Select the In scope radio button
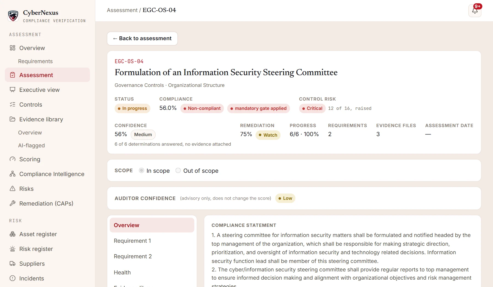 (141, 171)
